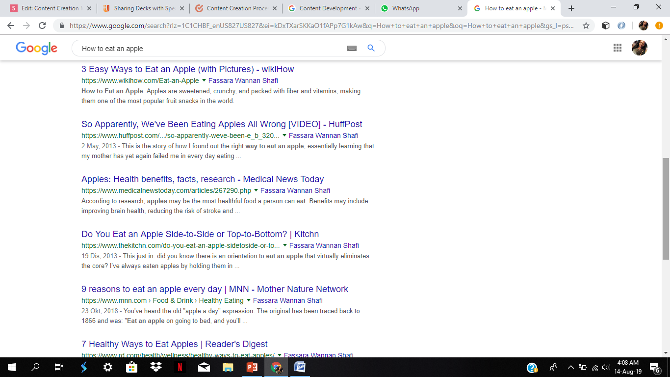Open a new browser tab
670x377 pixels.
[571, 8]
